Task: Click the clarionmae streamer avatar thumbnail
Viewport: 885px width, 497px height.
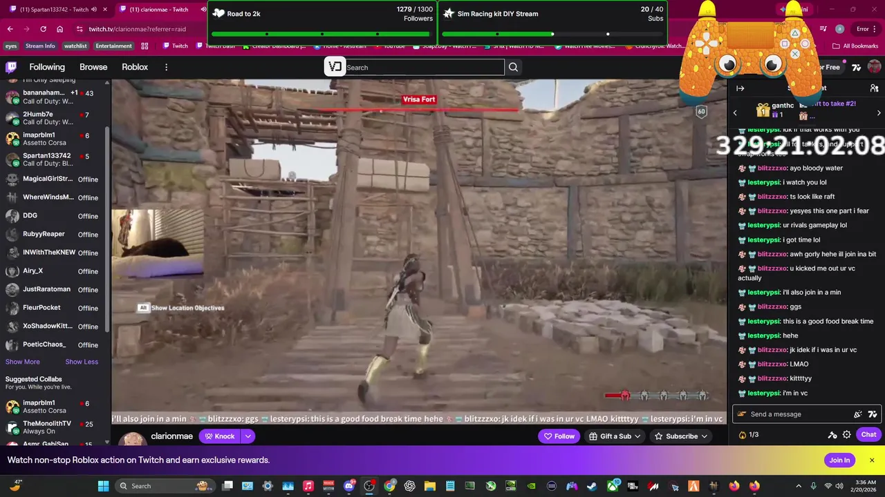Action: 131,438
